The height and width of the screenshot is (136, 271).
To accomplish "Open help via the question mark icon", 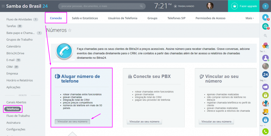I will (265, 6).
